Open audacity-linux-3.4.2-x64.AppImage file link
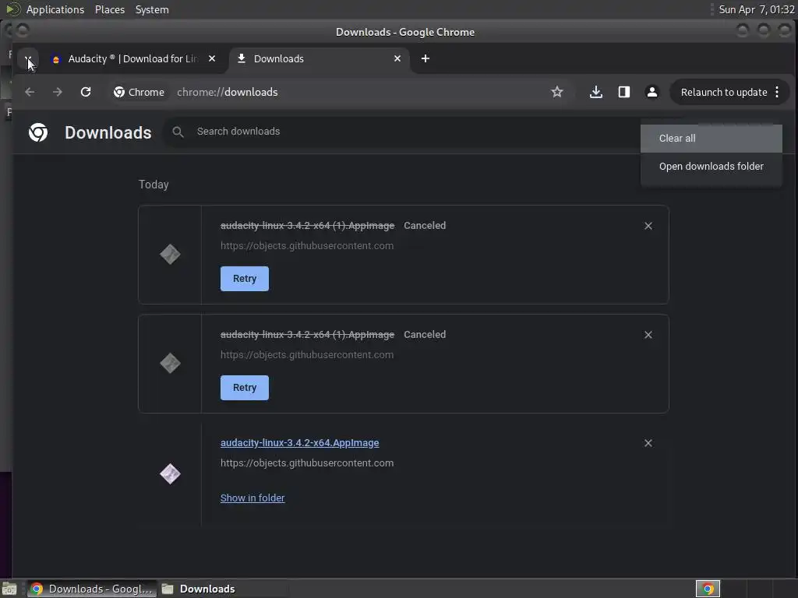 point(299,443)
